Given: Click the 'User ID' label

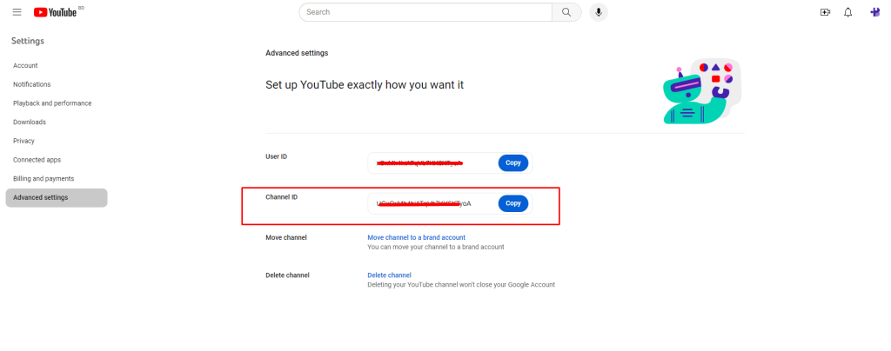Looking at the screenshot, I should (x=276, y=156).
